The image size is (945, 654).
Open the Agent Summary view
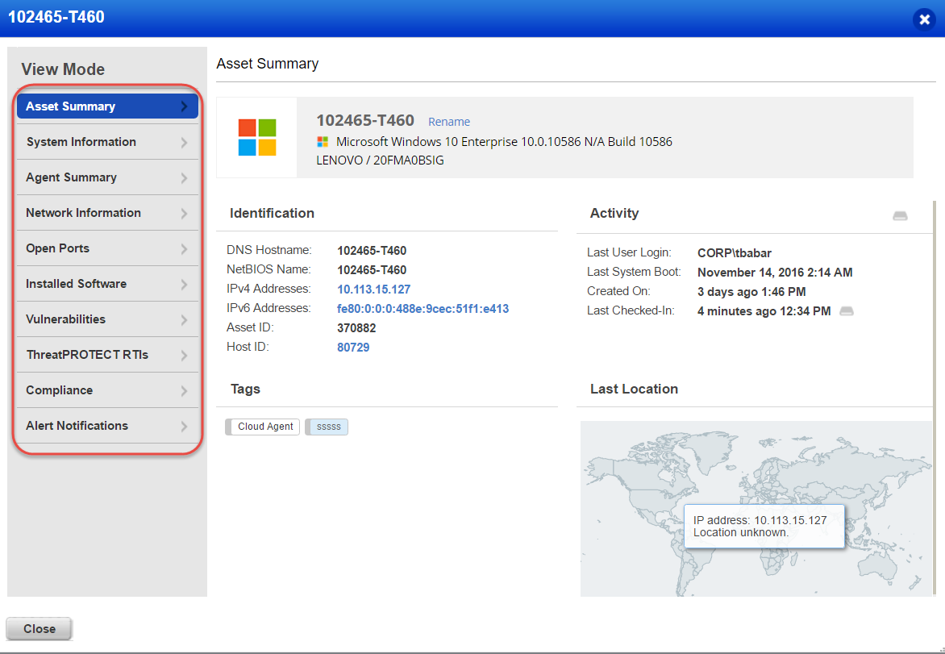point(72,177)
